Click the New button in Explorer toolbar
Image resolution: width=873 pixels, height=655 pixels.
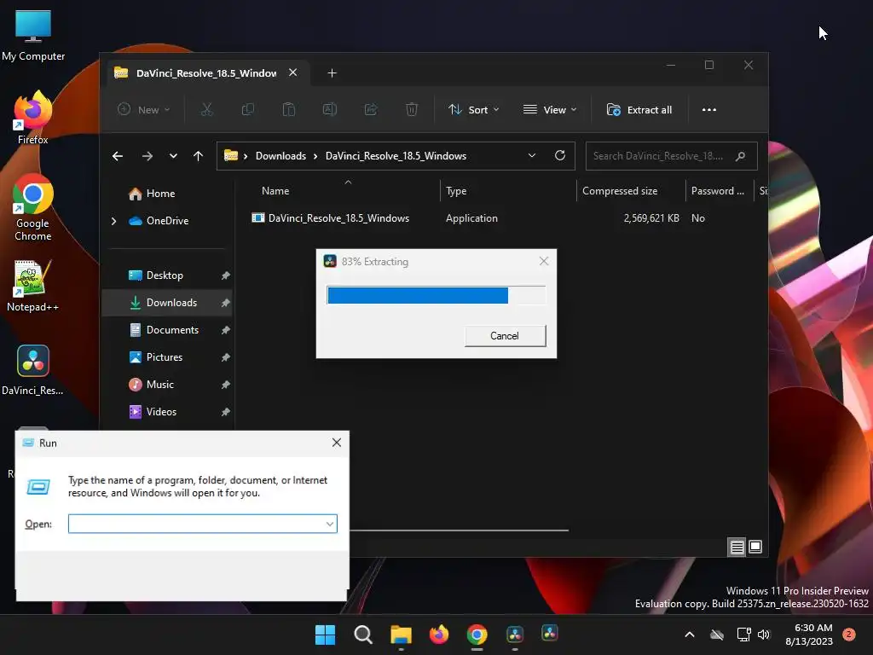(143, 110)
